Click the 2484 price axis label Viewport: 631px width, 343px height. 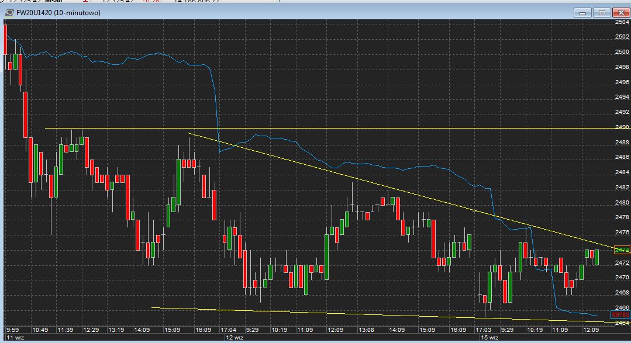(622, 172)
